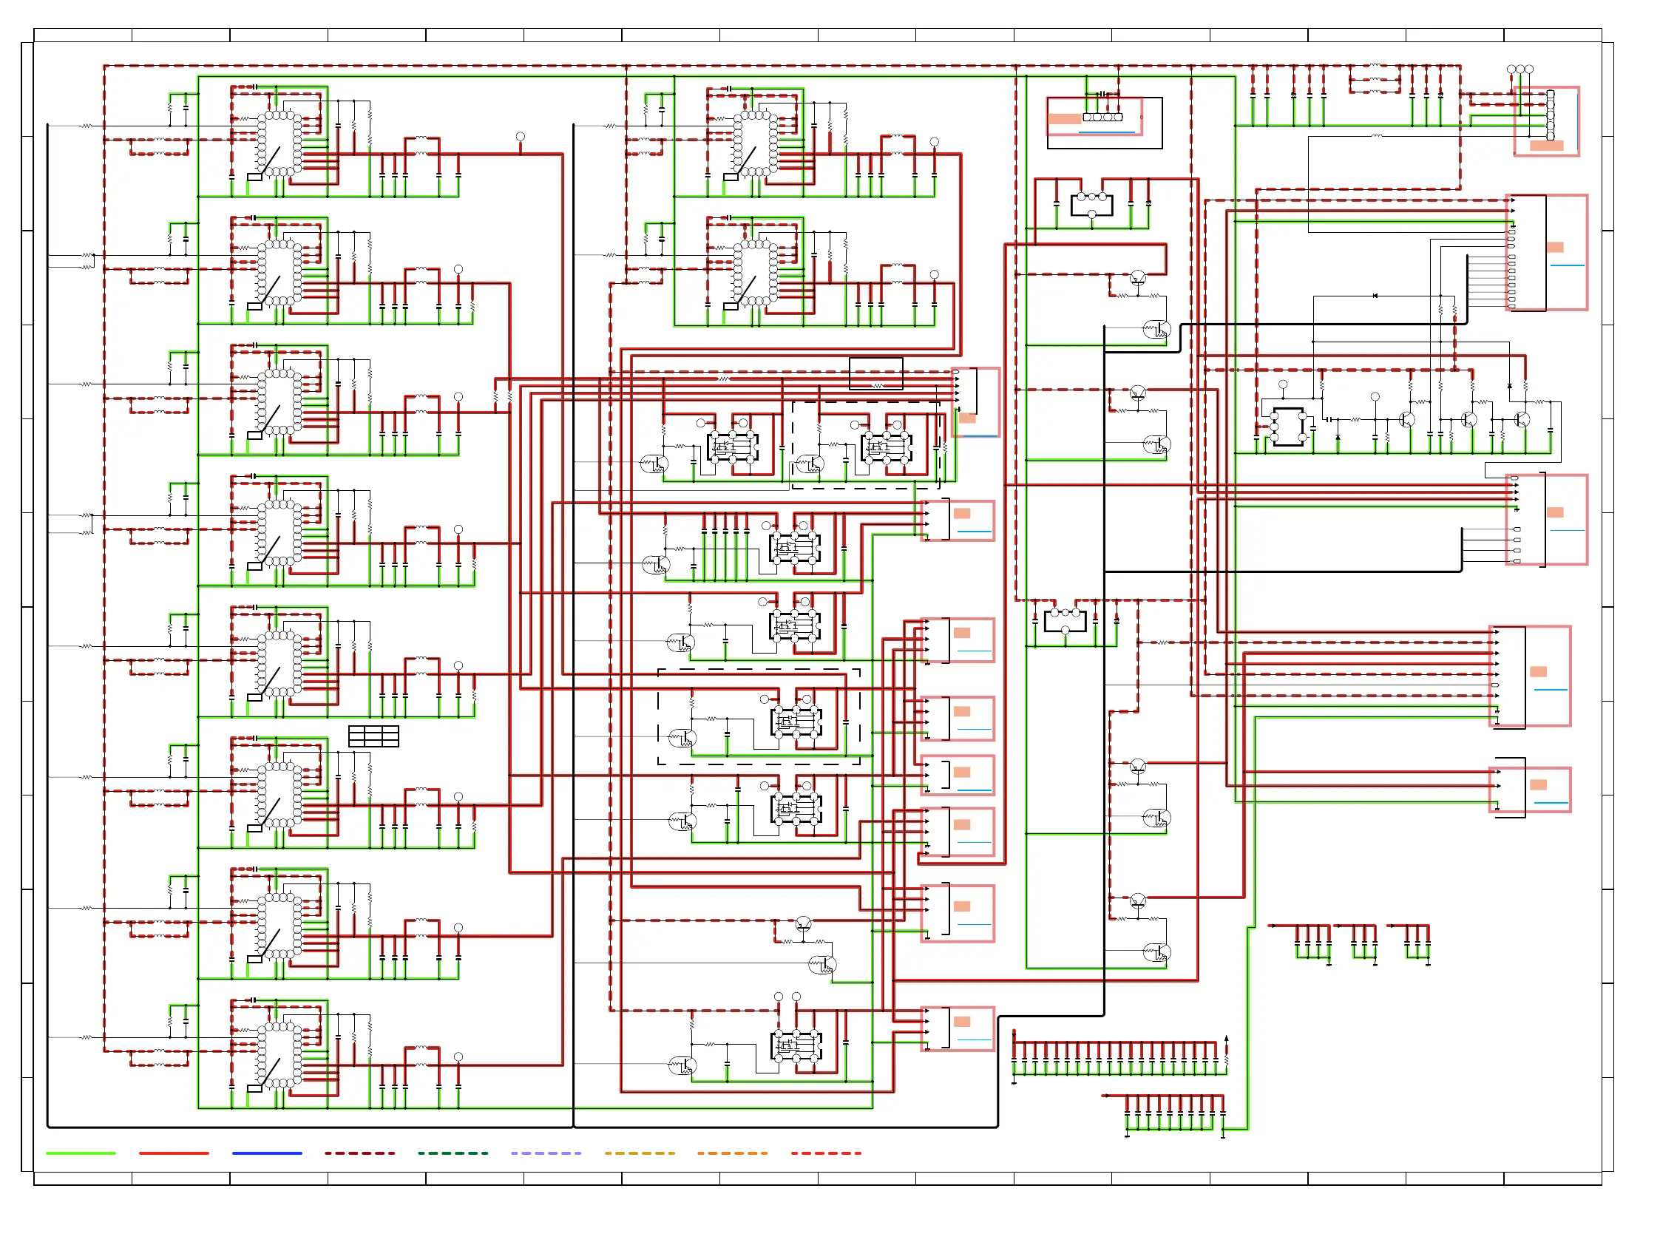Click the thick-outlined IC beside the transistors on the right
This screenshot has width=1677, height=1245.
point(1287,427)
